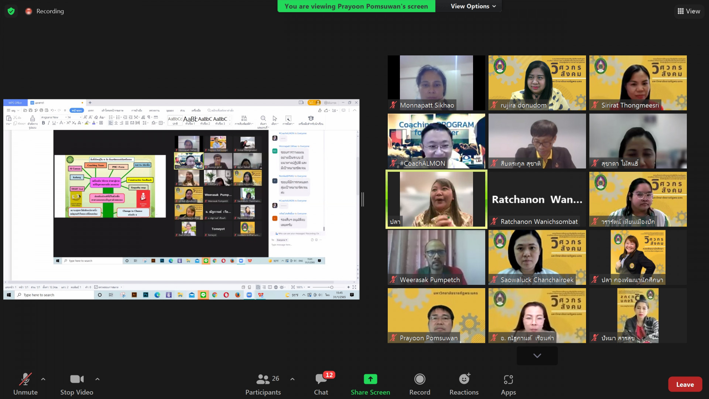Toggle spell check checkbox in WPS status bar
The height and width of the screenshot is (399, 709).
(x=96, y=287)
